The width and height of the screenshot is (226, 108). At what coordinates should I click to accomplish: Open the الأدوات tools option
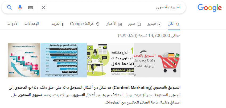click(13, 24)
